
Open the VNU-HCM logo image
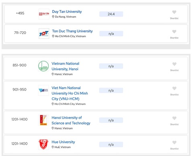[43, 90]
